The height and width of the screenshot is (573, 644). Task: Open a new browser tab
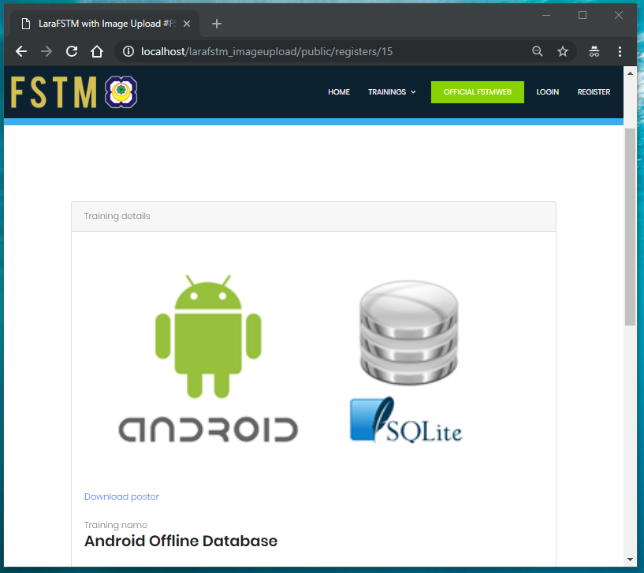[217, 24]
